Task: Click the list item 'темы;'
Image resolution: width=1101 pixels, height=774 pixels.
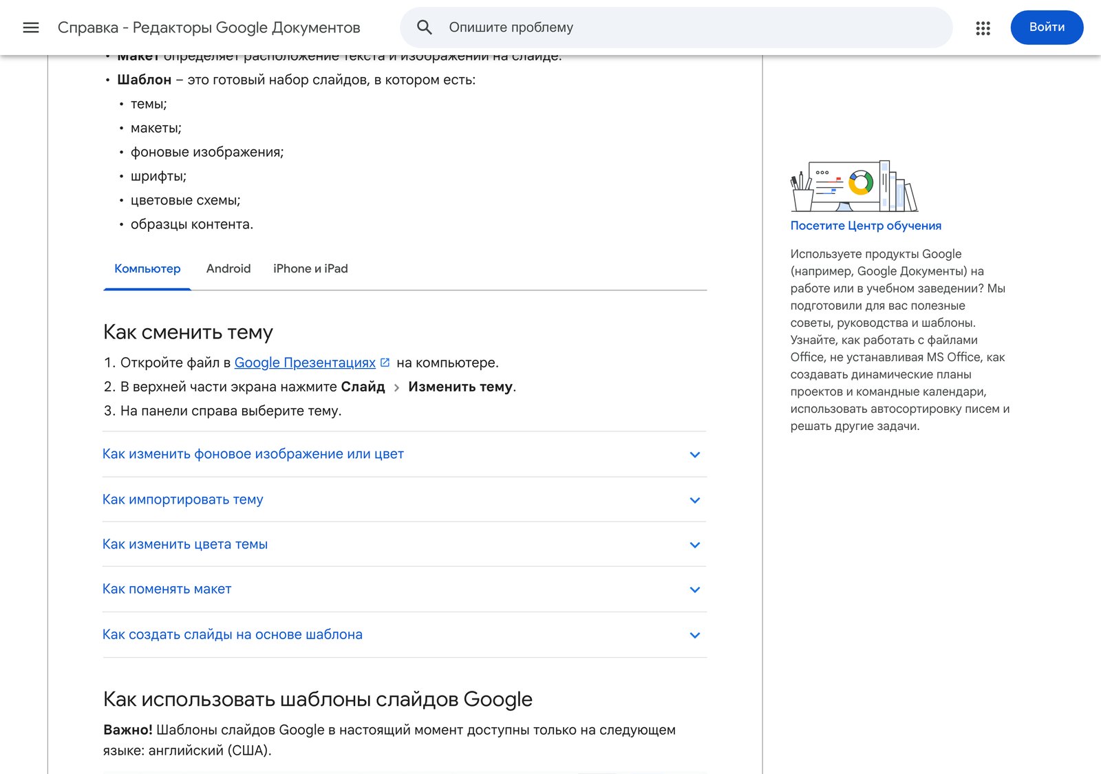Action: [x=149, y=104]
